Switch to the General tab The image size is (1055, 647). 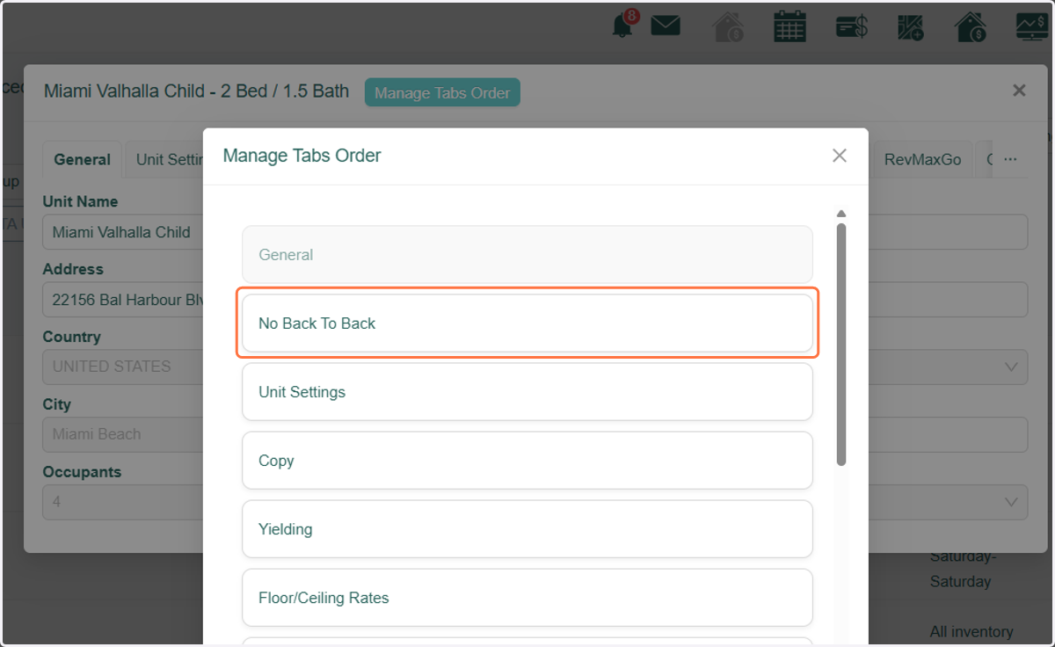coord(82,160)
